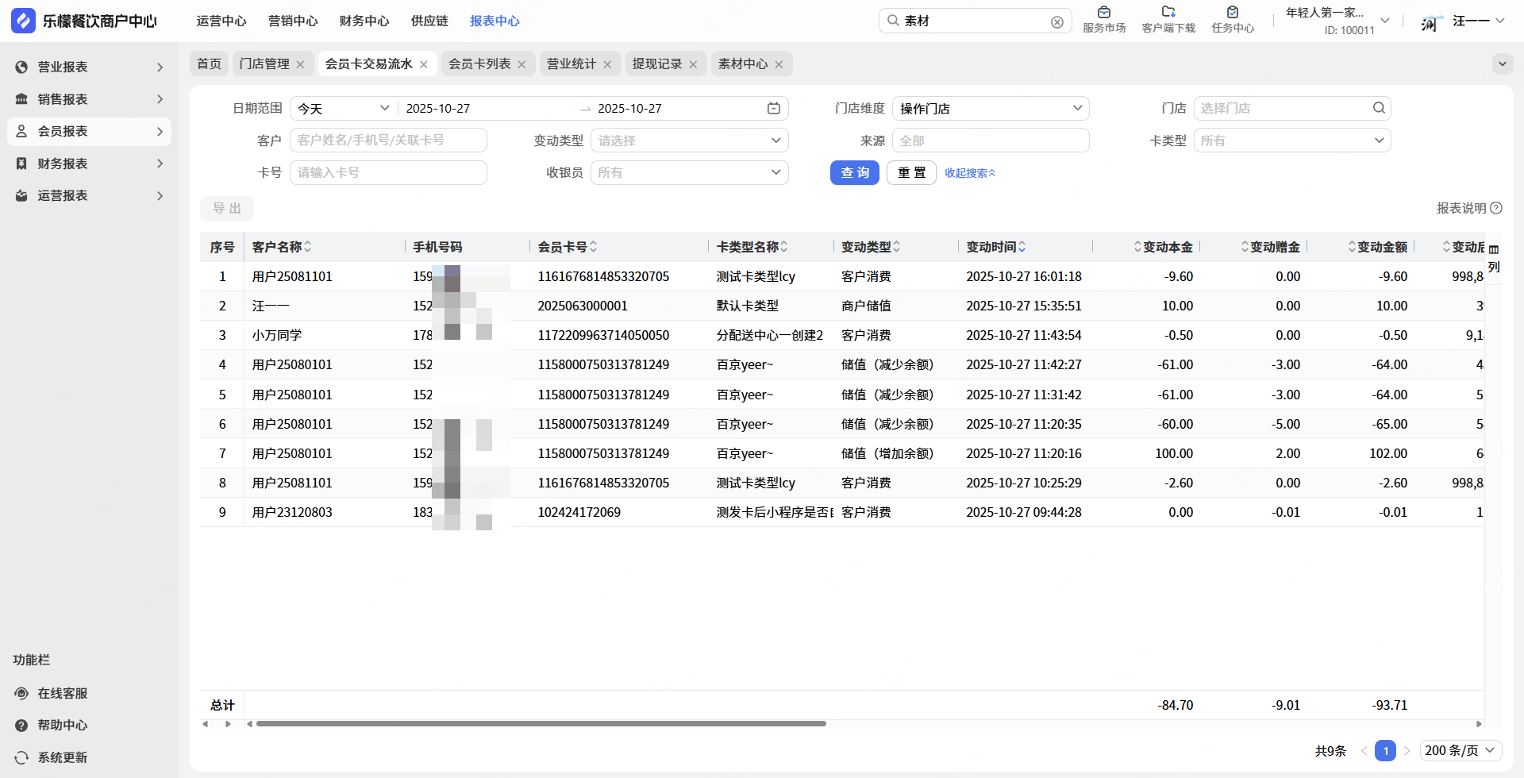Image resolution: width=1524 pixels, height=778 pixels.
Task: Change the 200 条/页 page size dropdown
Action: coord(1460,750)
